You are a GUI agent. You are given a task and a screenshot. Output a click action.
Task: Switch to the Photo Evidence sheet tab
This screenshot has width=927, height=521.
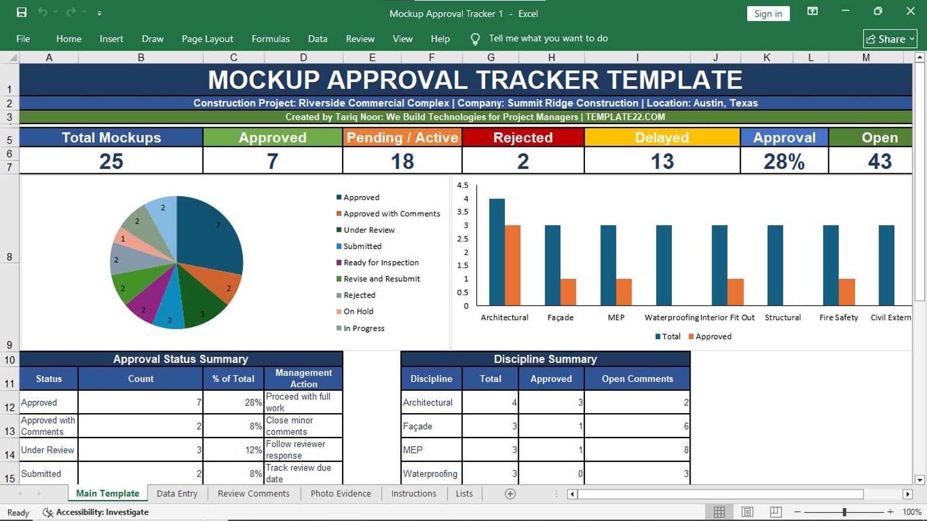pyautogui.click(x=341, y=494)
